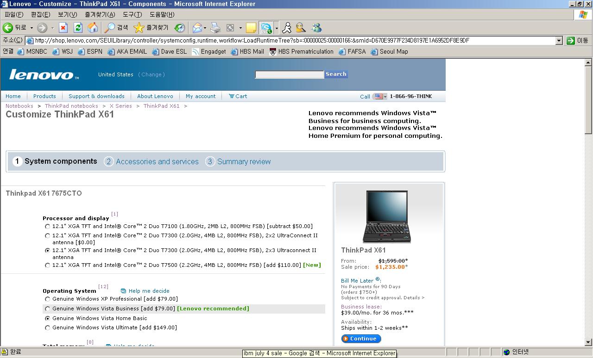Viewport: 593px width, 358px height.
Task: Click the page scrollbar up arrow
Action: [588, 62]
